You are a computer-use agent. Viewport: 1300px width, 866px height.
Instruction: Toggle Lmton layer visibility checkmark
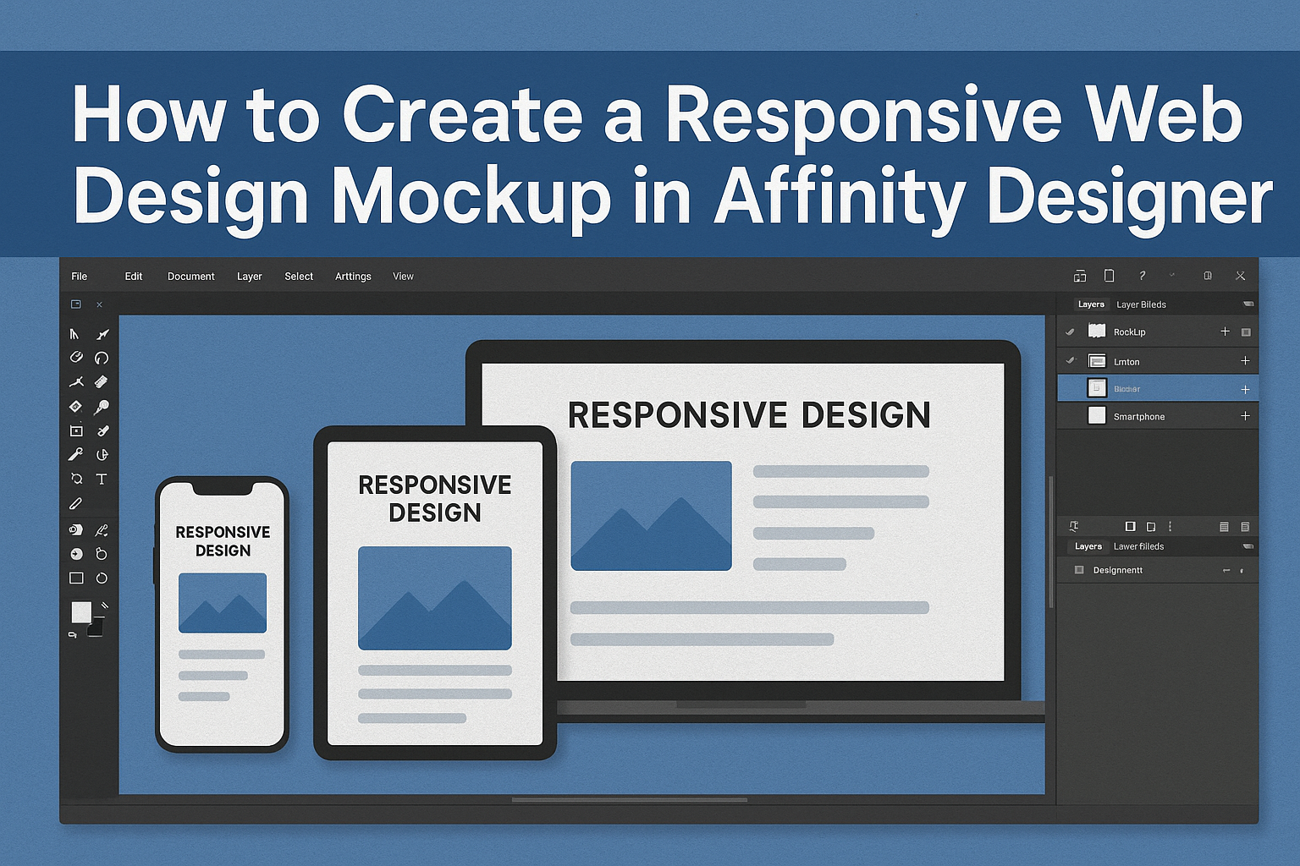[1070, 360]
